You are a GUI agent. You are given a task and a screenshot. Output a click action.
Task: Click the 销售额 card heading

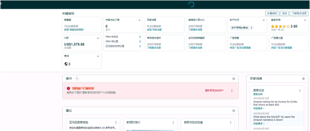[x=68, y=20]
